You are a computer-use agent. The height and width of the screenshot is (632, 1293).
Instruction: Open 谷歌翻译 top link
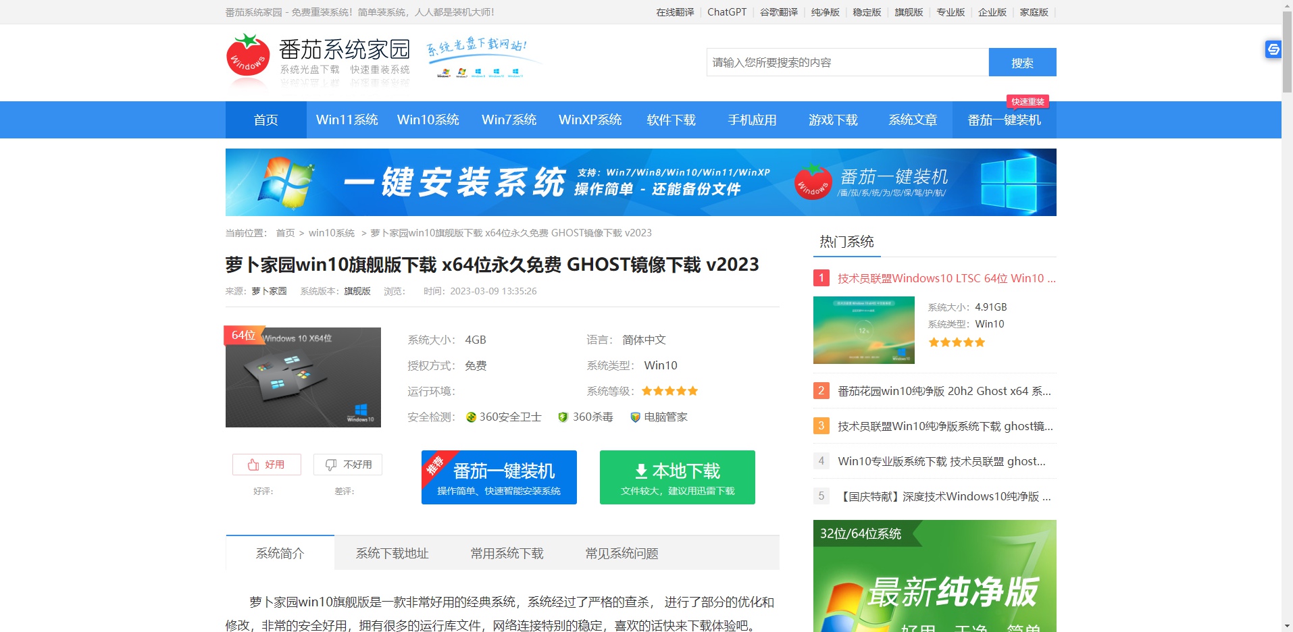(x=779, y=12)
